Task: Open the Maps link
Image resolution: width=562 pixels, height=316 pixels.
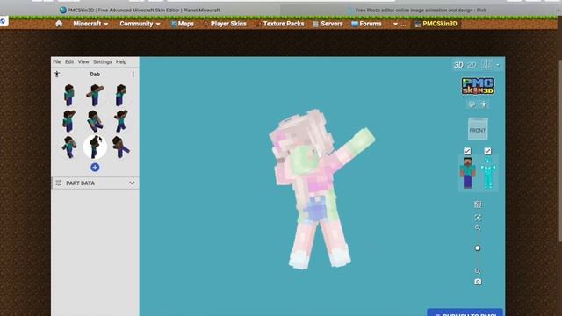Action: click(183, 24)
